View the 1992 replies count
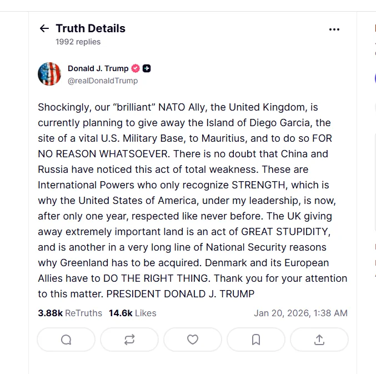Image resolution: width=376 pixels, height=374 pixels. tap(78, 42)
